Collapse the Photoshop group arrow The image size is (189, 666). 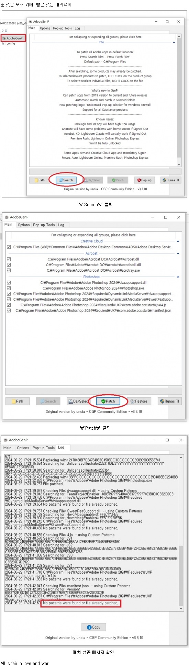[x=178, y=276]
